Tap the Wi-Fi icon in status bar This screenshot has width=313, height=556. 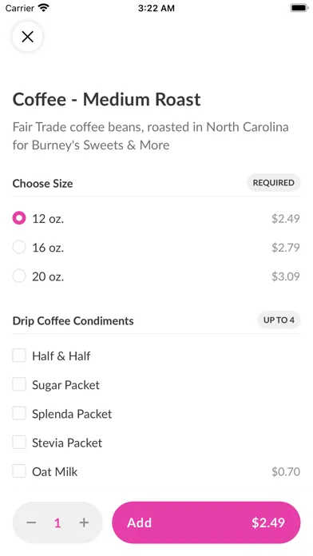point(44,8)
